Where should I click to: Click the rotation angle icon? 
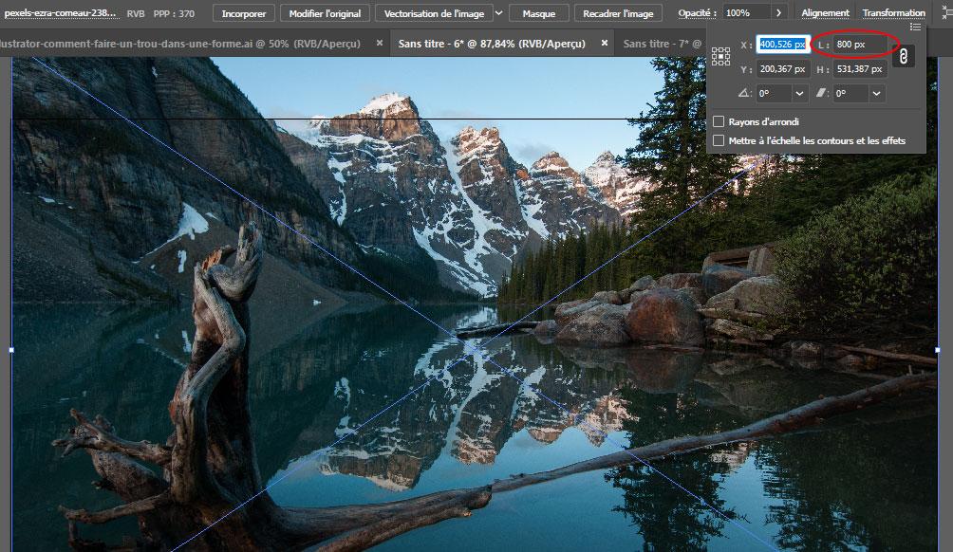[745, 94]
